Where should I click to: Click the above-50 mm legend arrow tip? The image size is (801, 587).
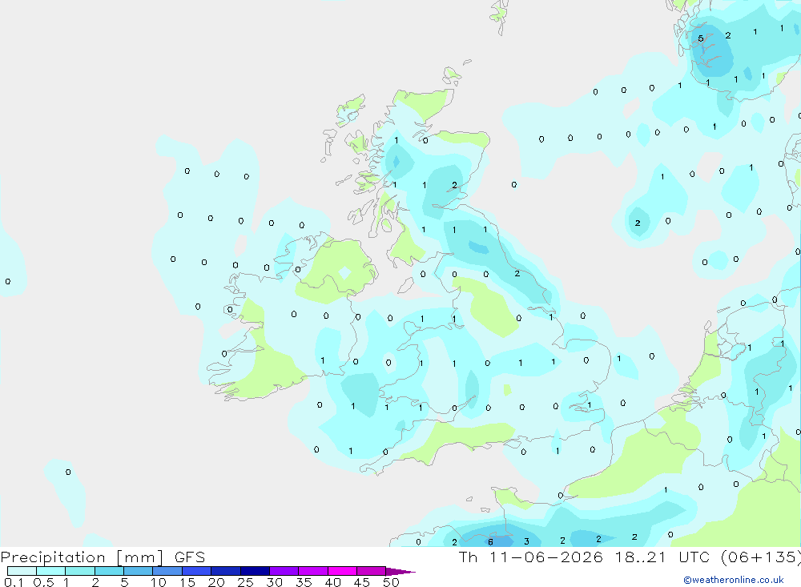pyautogui.click(x=401, y=572)
